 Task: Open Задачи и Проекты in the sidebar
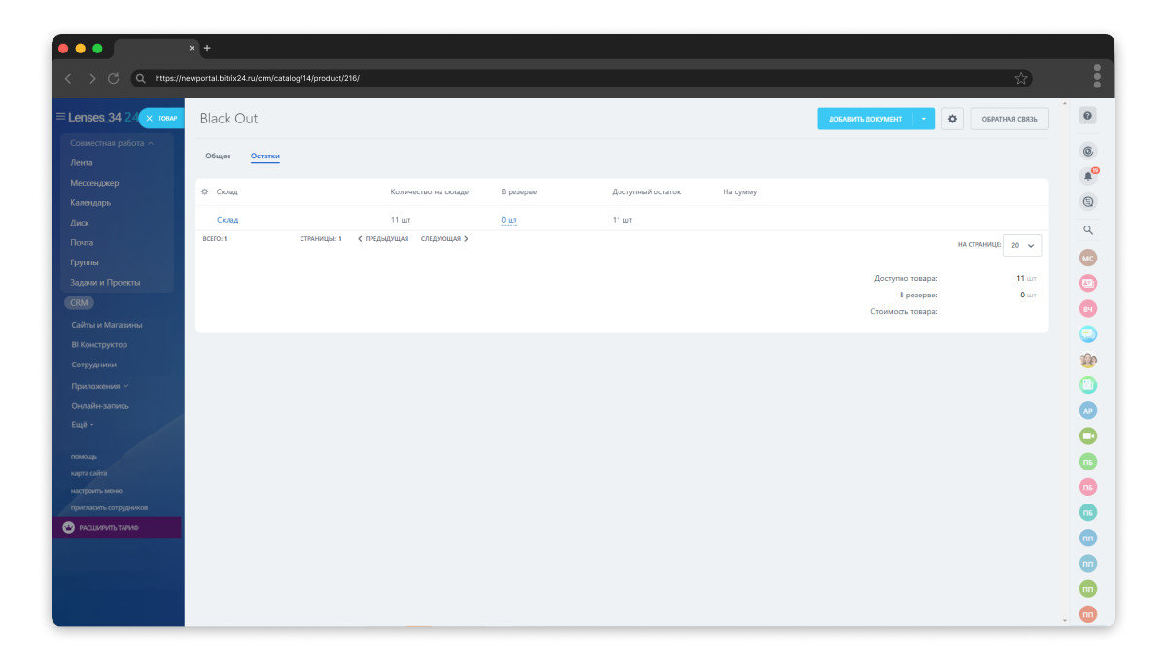(x=105, y=282)
